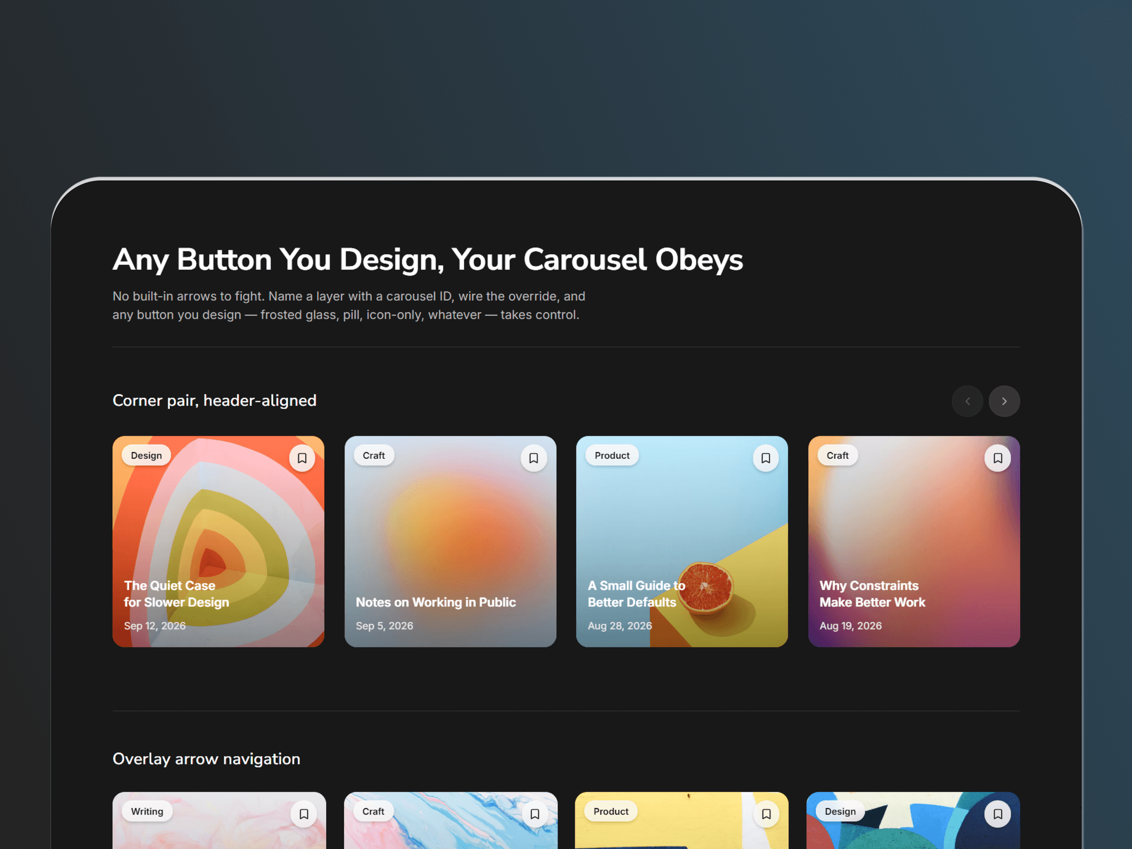
Task: Click the 'Corner pair, header-aligned' heading
Action: pos(214,401)
